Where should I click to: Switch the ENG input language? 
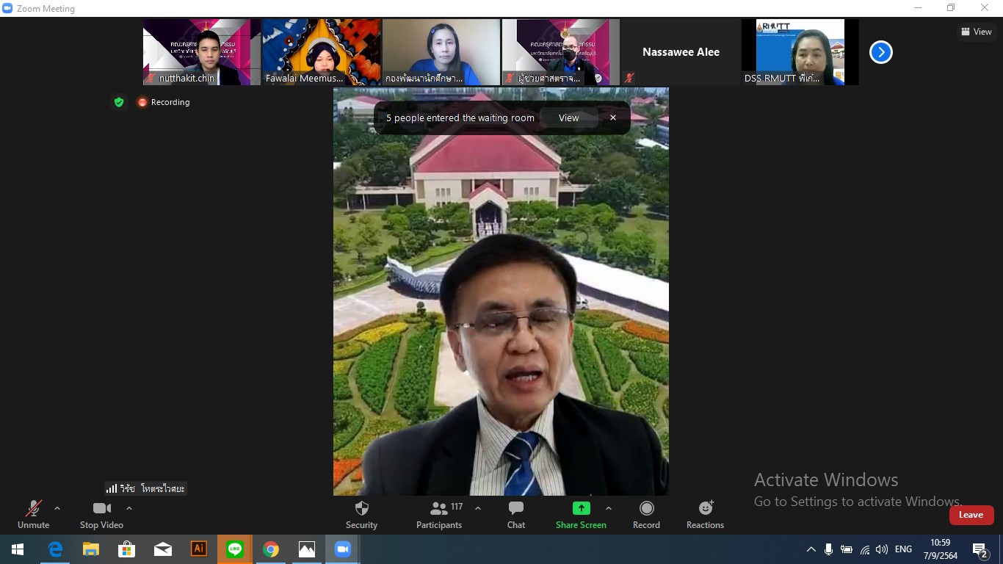[904, 549]
